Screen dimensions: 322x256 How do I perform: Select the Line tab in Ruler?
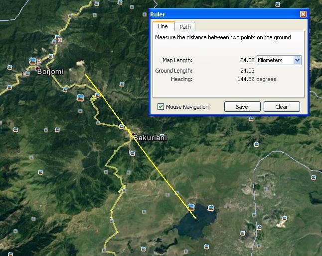pos(163,26)
